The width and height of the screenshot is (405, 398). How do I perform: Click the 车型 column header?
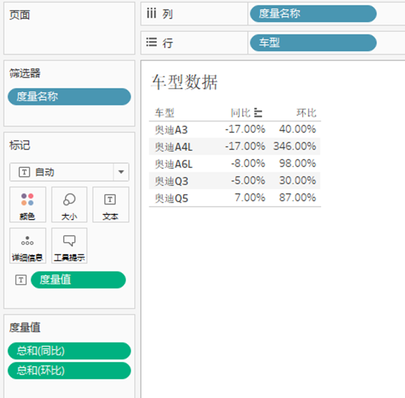tap(165, 113)
